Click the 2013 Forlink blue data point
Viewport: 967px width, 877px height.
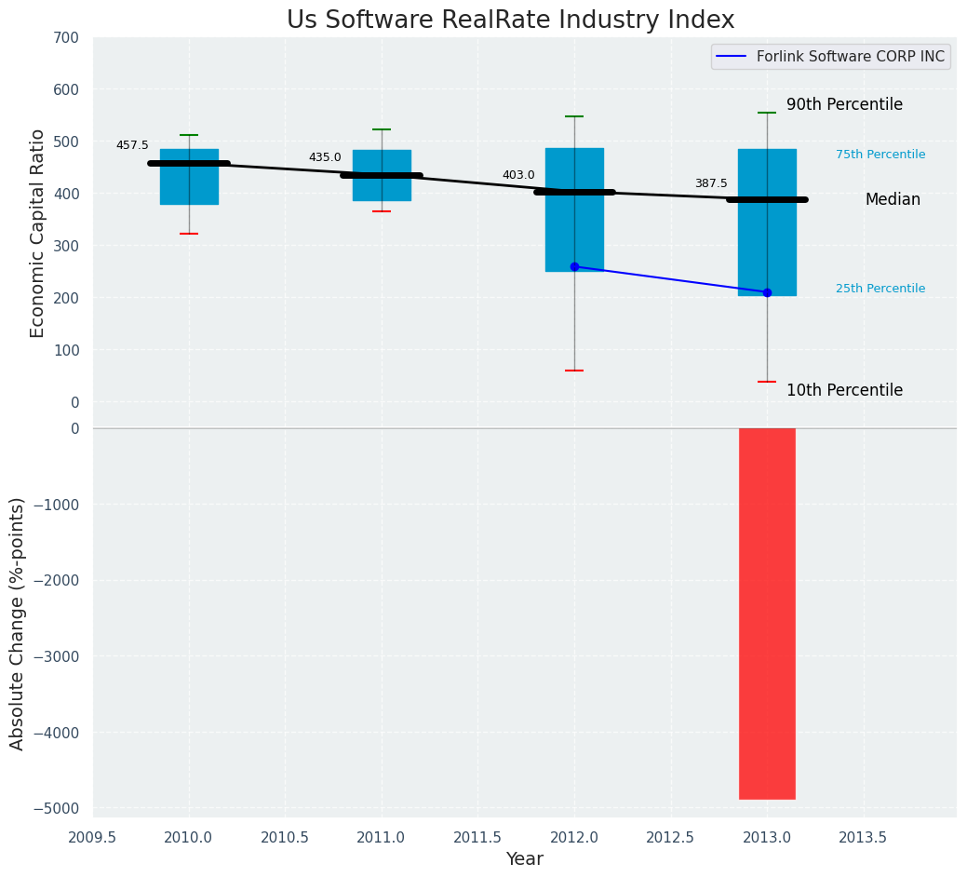[767, 292]
